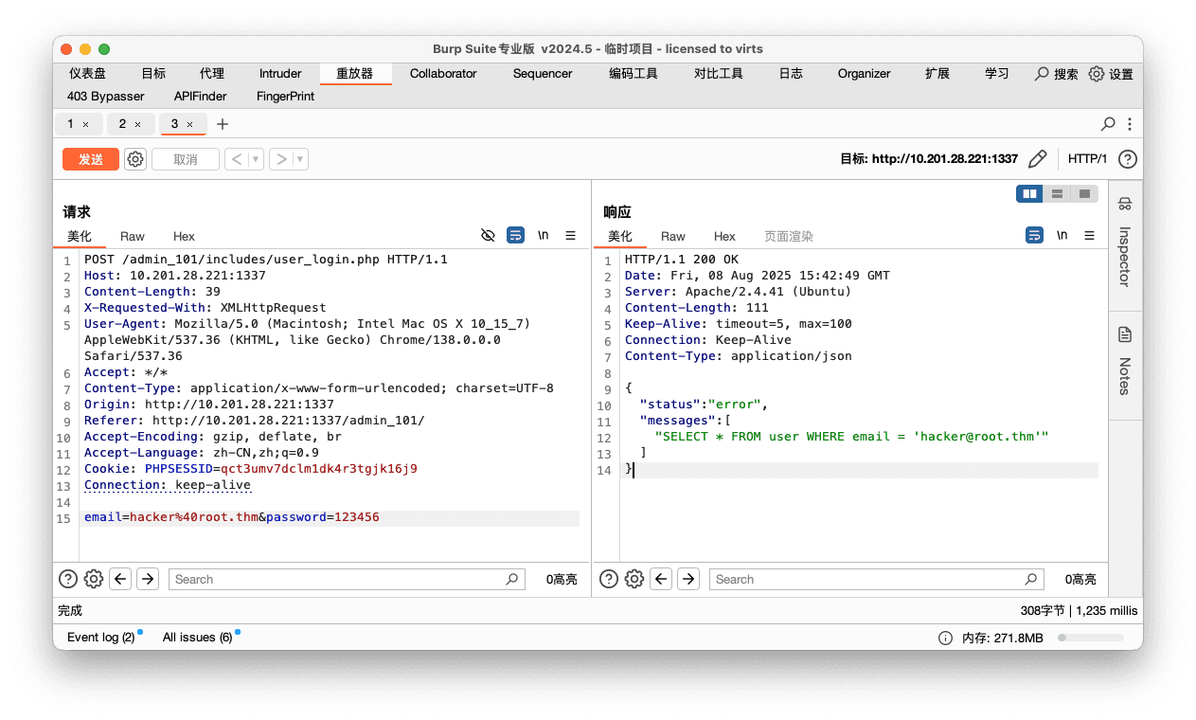Go to previous response search match
The image size is (1196, 720).
click(661, 579)
